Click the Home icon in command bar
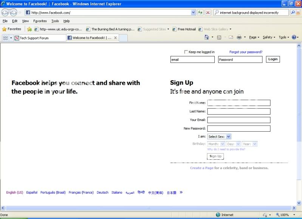302x219 pixels. pos(207,37)
